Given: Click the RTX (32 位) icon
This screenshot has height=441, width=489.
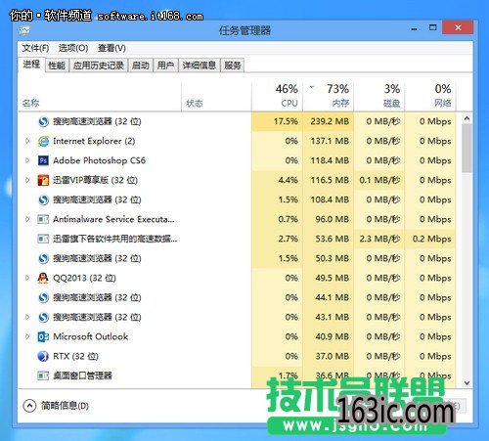Looking at the screenshot, I should (43, 356).
